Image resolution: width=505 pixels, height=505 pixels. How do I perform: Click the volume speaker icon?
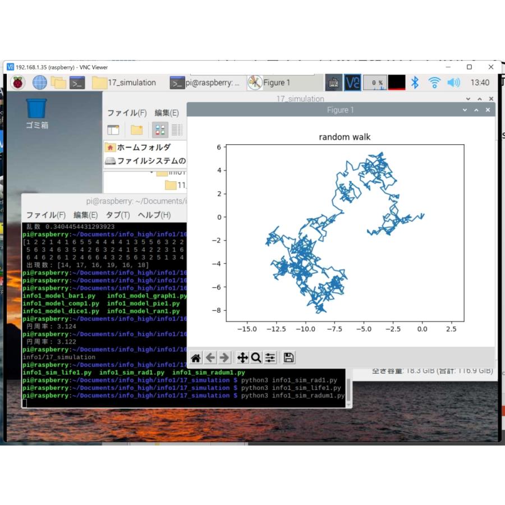tap(453, 82)
